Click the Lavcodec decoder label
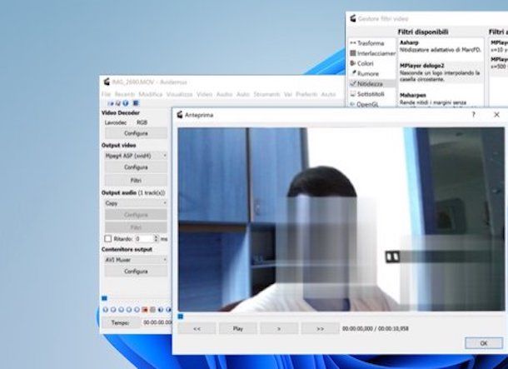 [115, 122]
